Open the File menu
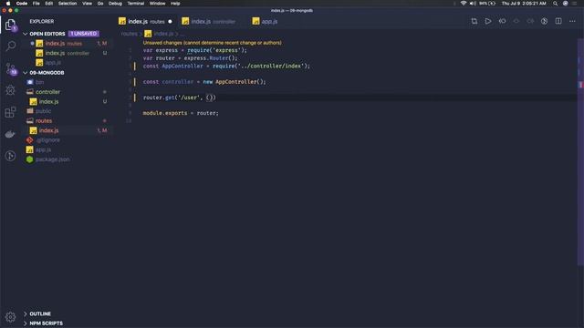 (x=36, y=4)
